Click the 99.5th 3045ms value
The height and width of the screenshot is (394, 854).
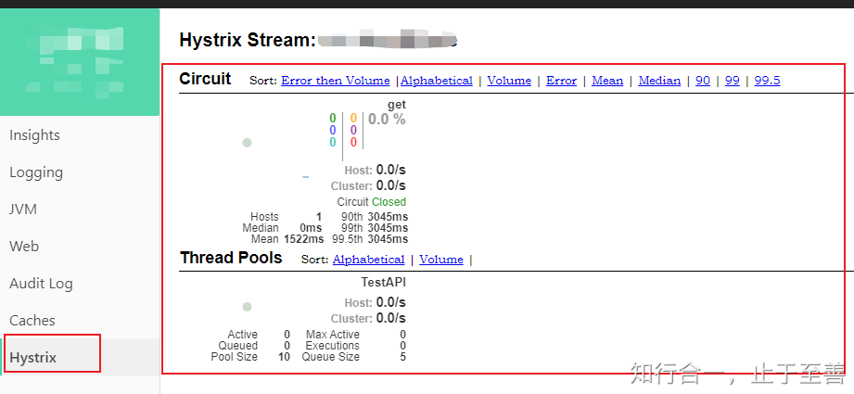coord(388,239)
